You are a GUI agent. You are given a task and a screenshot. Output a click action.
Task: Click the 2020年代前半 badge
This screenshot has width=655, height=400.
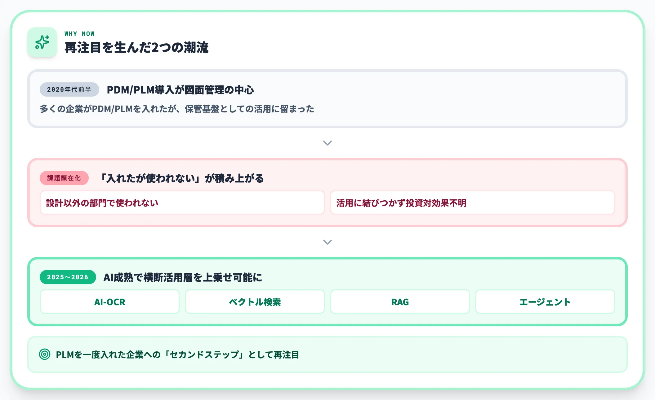point(69,89)
